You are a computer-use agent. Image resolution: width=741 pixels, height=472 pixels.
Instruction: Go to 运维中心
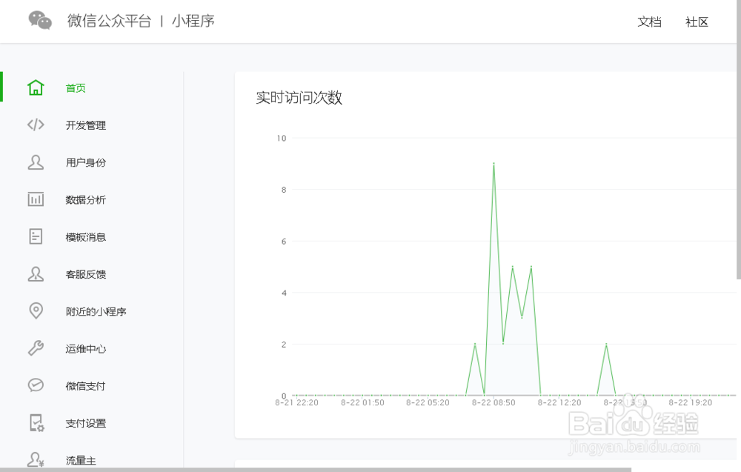point(85,349)
